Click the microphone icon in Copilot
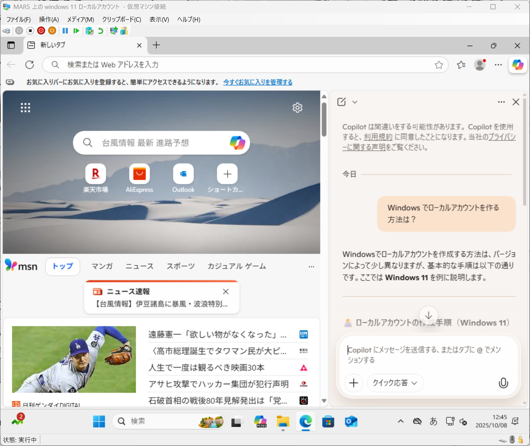The image size is (530, 446). pyautogui.click(x=503, y=383)
